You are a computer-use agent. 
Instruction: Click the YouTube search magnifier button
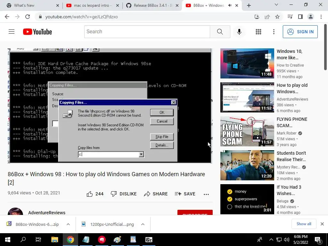[220, 32]
